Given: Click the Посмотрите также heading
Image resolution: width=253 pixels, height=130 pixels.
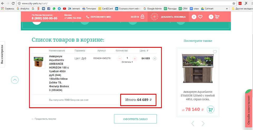Looking at the screenshot, I should coord(198,41).
